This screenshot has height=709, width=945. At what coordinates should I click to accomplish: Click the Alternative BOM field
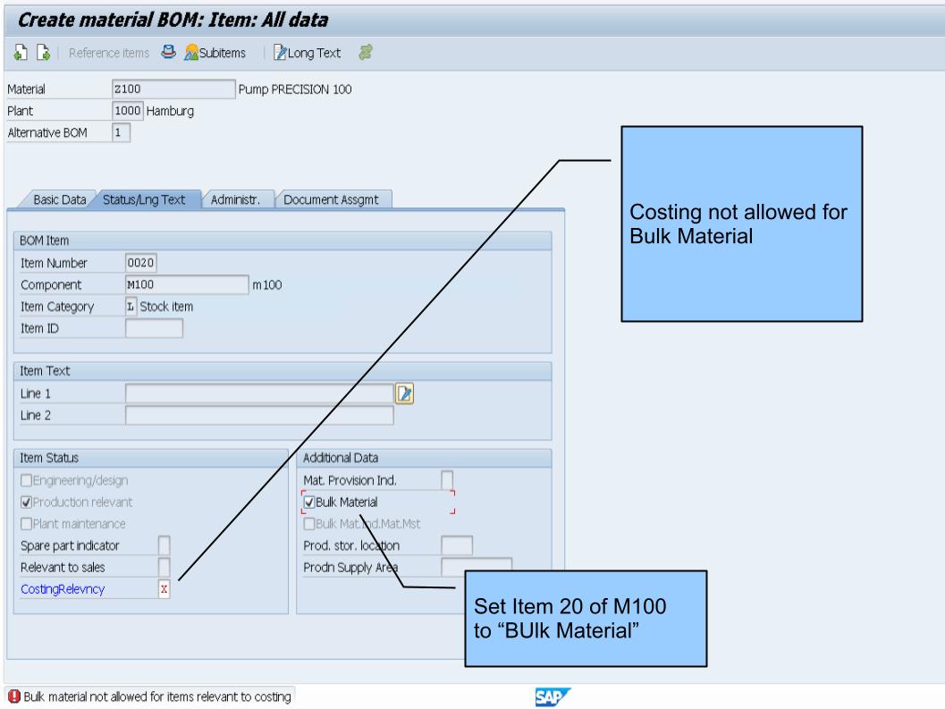121,132
